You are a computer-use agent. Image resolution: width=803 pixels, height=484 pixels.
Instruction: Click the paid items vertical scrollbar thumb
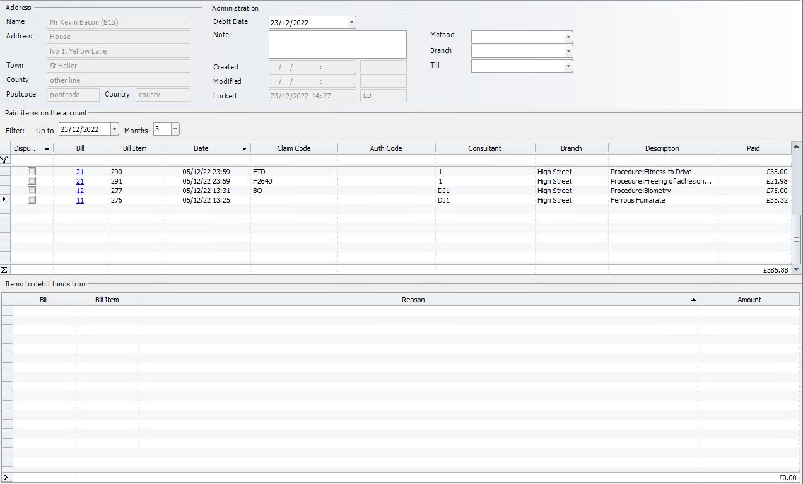coord(796,239)
